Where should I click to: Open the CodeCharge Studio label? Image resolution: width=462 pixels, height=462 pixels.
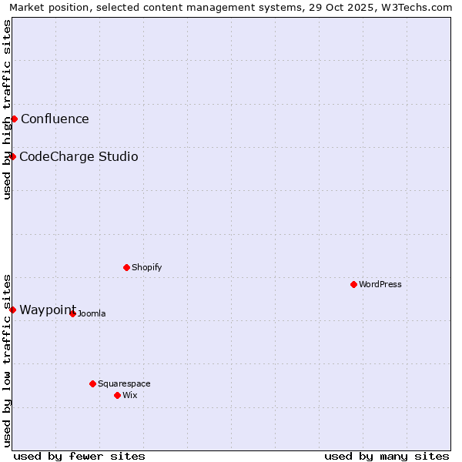[x=79, y=156]
